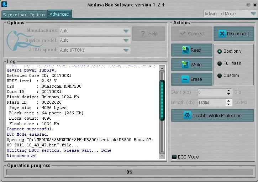
Task: Click the X icon on Disconnect button
Action: point(222,33)
